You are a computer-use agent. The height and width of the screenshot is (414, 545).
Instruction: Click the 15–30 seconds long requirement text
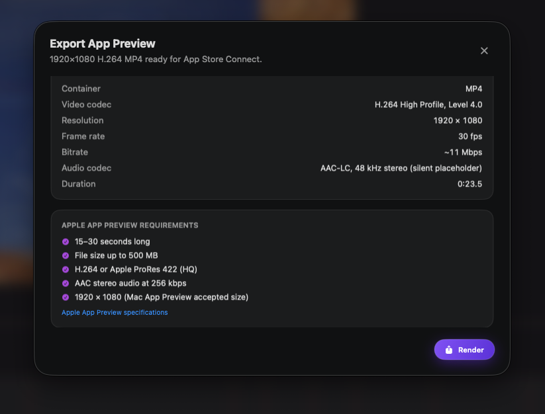(113, 241)
